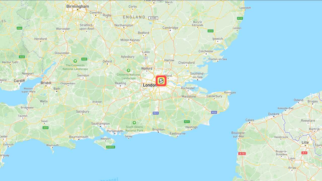Click the Brighton place label
The height and width of the screenshot is (181, 322).
coord(158,130)
